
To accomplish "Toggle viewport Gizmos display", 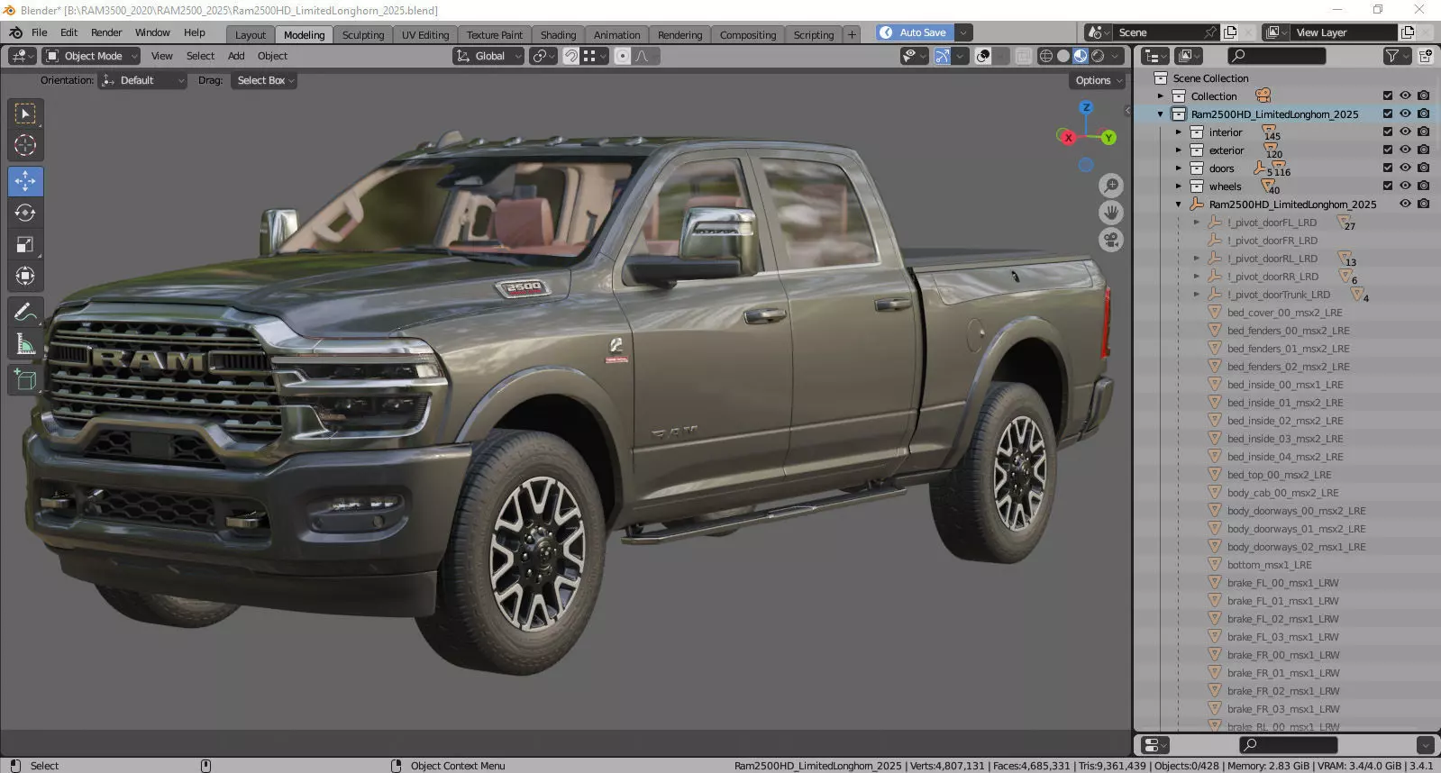I will tap(942, 56).
